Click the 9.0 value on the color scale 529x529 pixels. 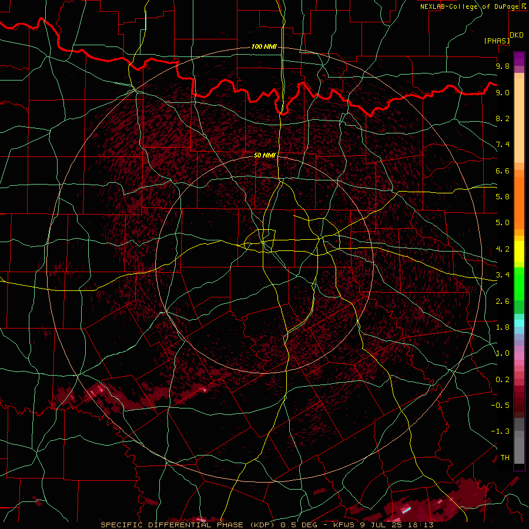tap(503, 92)
